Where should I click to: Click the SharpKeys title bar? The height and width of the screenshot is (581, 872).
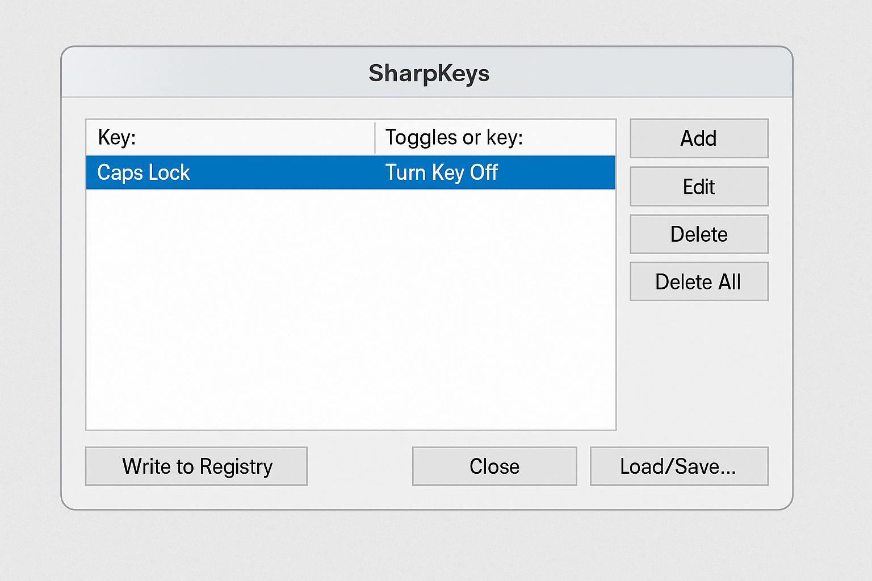point(429,73)
